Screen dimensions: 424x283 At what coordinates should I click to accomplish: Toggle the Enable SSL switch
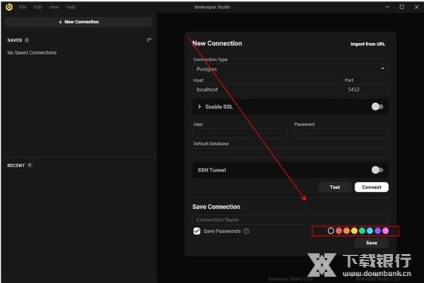tap(377, 107)
